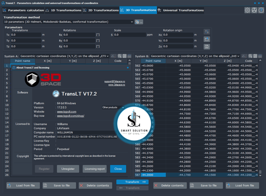This screenshot has width=266, height=196.
Task: Expand the Other products dropdown
Action: coord(113,107)
